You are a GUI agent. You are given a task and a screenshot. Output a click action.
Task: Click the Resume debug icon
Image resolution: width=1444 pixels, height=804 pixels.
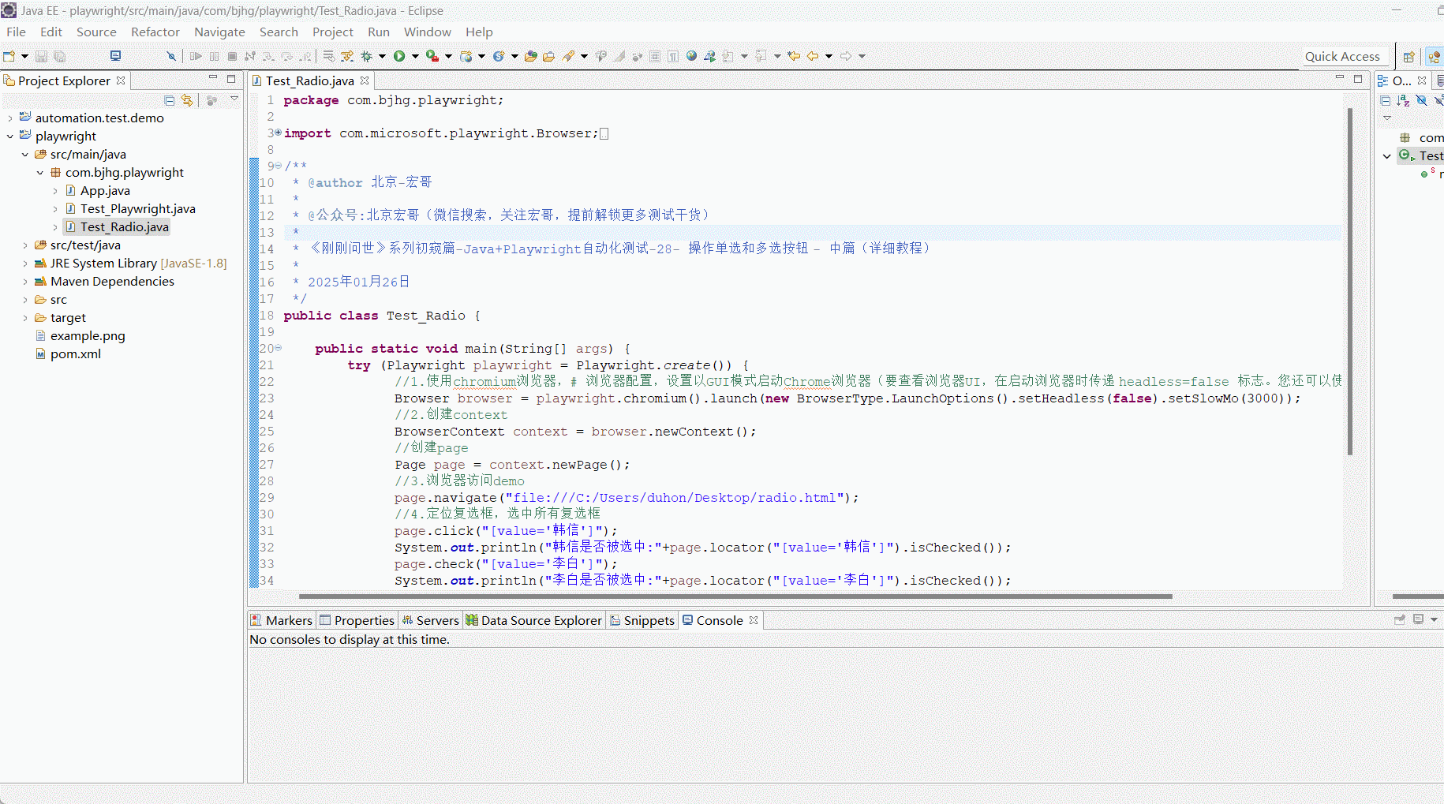pyautogui.click(x=196, y=56)
